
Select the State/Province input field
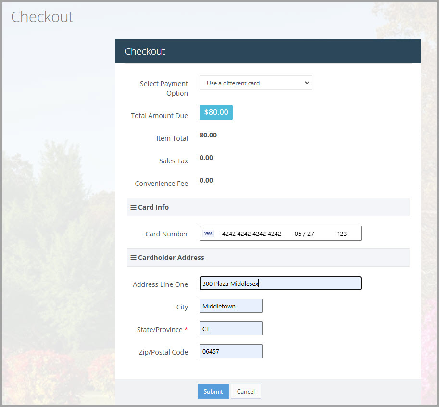point(231,329)
